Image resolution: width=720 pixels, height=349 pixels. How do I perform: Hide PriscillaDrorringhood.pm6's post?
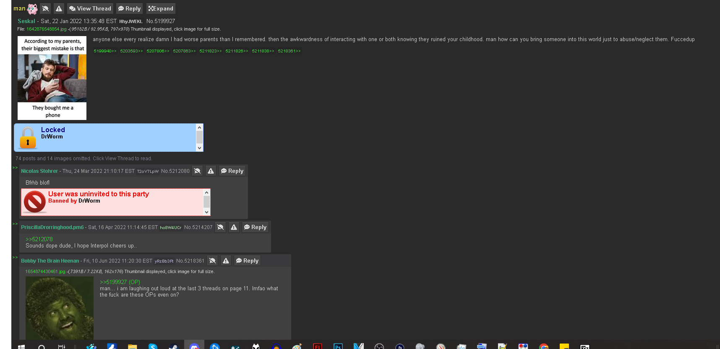(220, 227)
